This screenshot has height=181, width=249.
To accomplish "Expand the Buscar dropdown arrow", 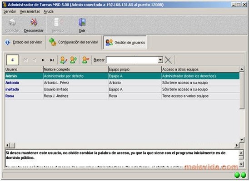I will tap(160, 60).
